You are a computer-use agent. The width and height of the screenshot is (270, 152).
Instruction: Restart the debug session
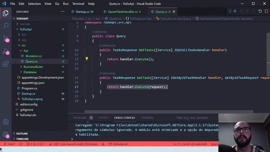click(x=260, y=11)
